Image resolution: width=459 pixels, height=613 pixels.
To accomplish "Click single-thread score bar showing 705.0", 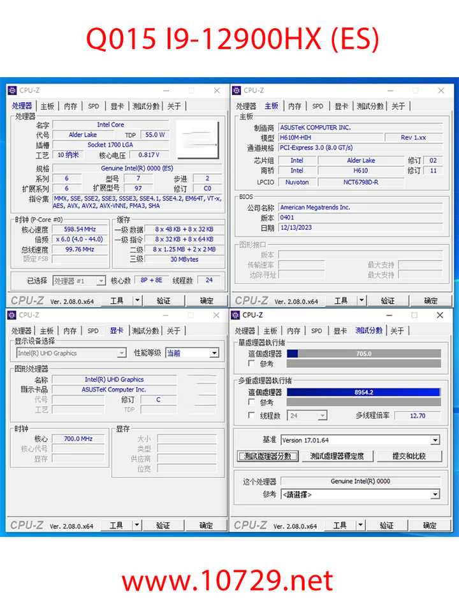I will (x=364, y=353).
